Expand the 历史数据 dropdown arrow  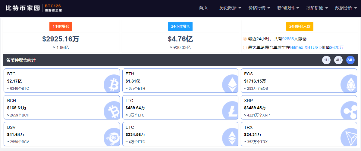point(240,8)
